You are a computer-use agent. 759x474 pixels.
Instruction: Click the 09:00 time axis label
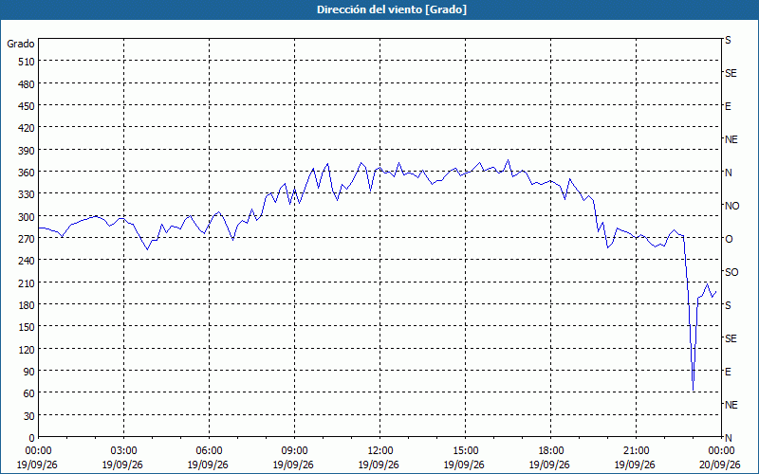[x=294, y=451]
